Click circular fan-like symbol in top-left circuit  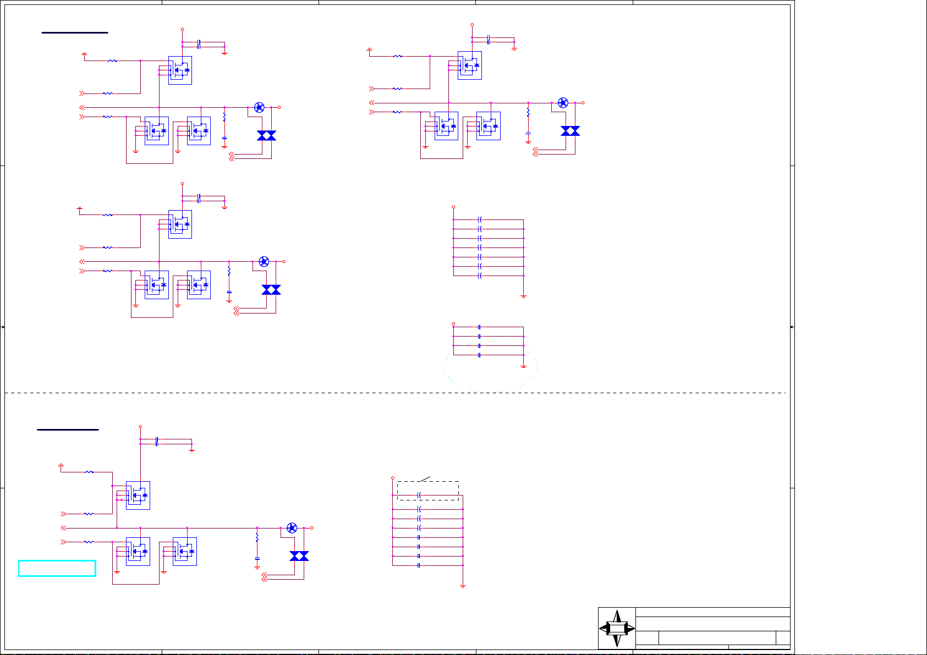click(x=259, y=107)
